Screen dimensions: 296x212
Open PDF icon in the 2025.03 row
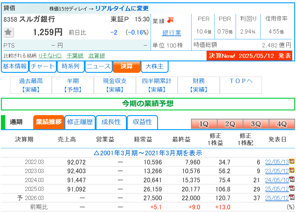(292, 188)
